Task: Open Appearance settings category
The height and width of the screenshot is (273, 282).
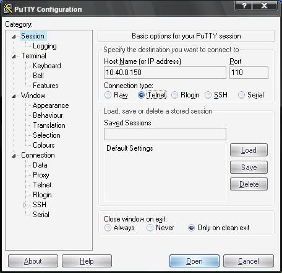Action: point(51,105)
